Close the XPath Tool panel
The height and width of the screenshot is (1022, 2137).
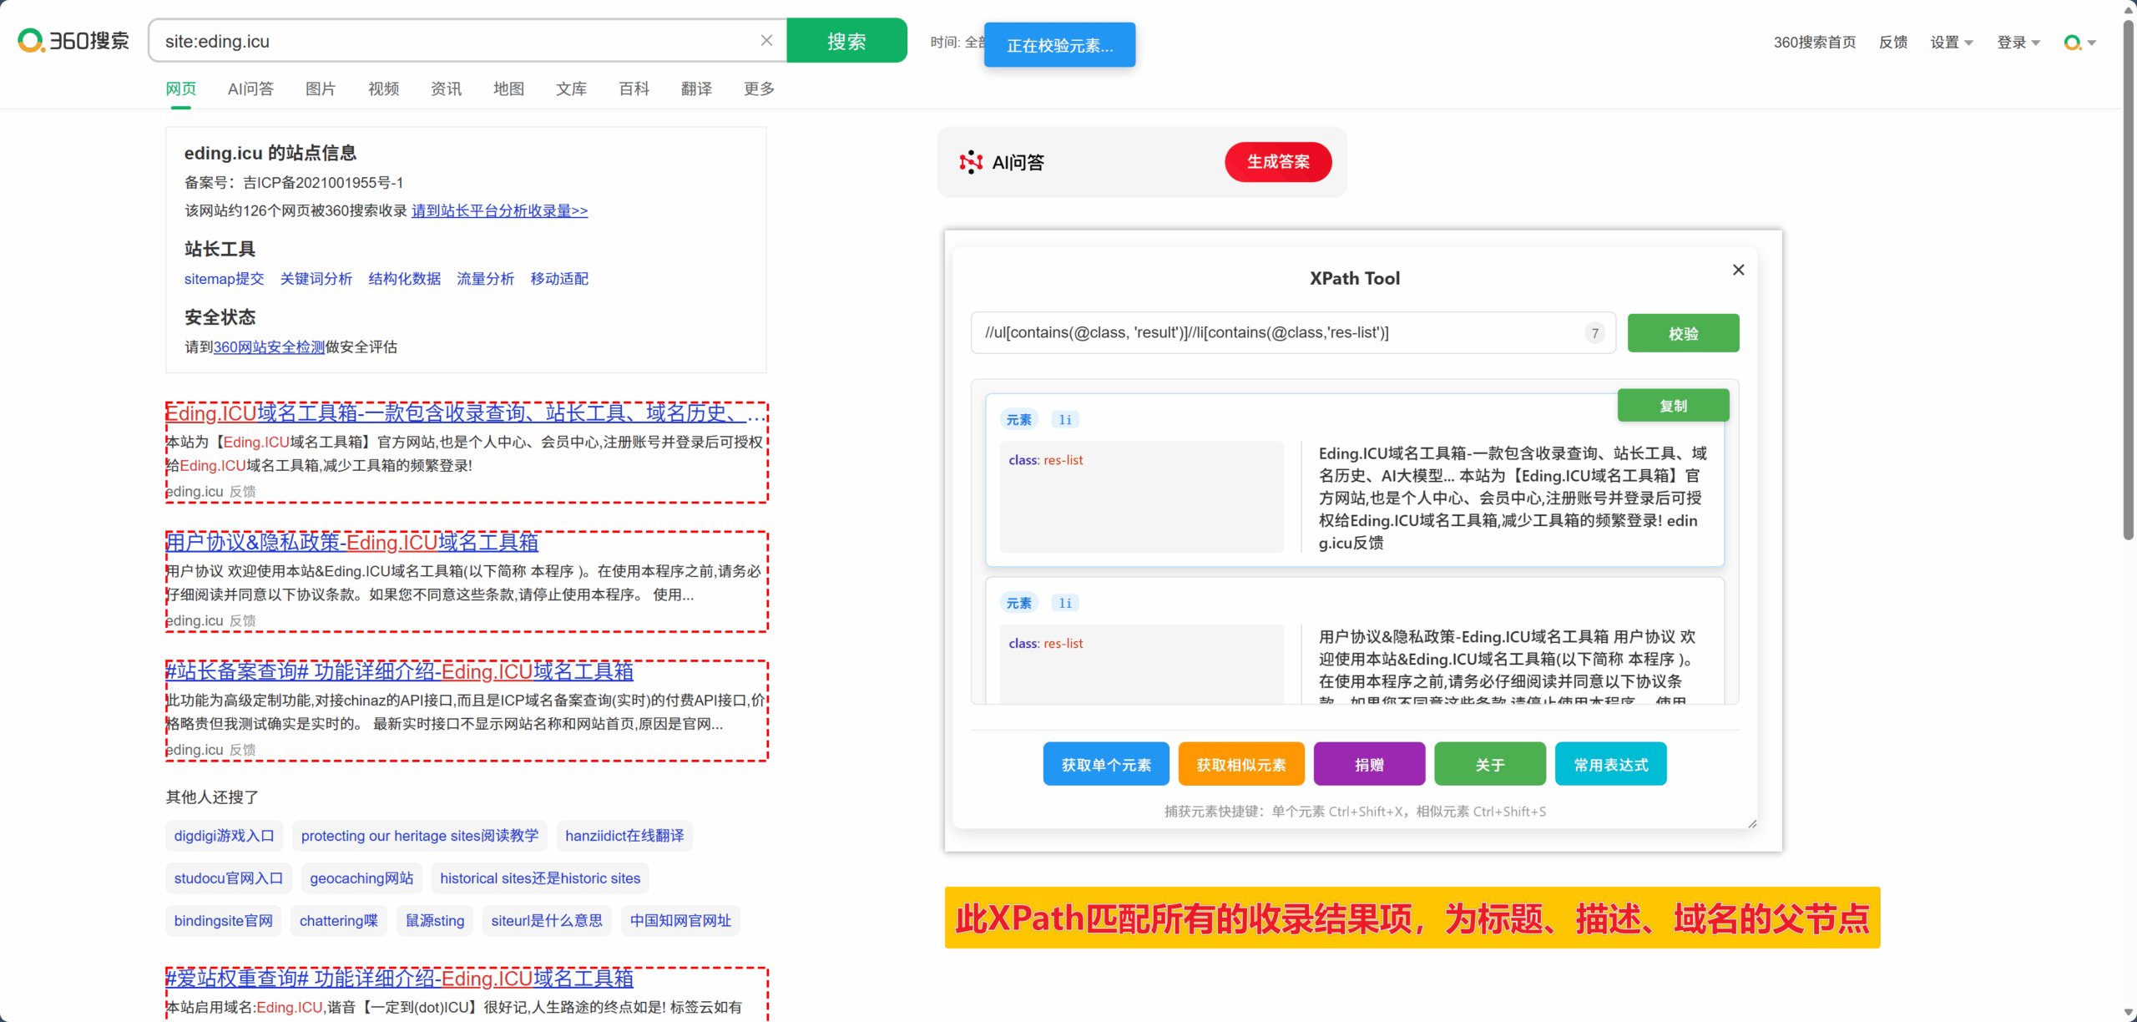click(x=1738, y=270)
